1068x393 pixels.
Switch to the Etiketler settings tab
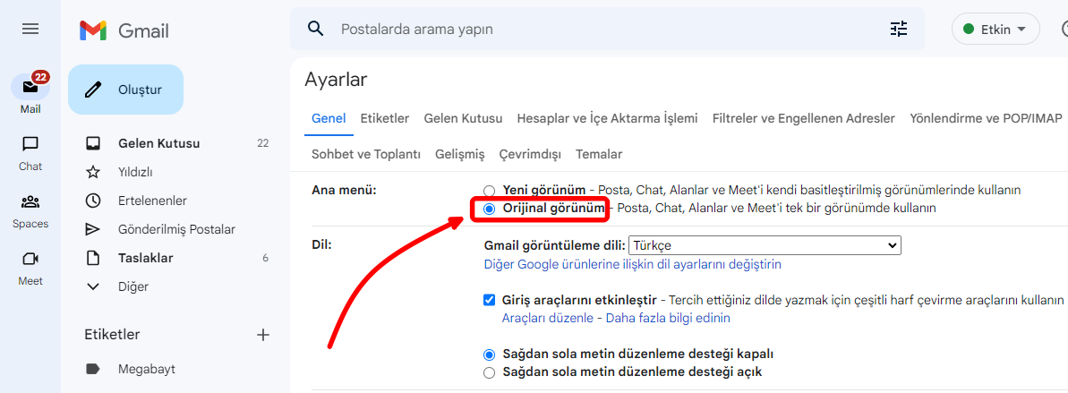click(385, 118)
